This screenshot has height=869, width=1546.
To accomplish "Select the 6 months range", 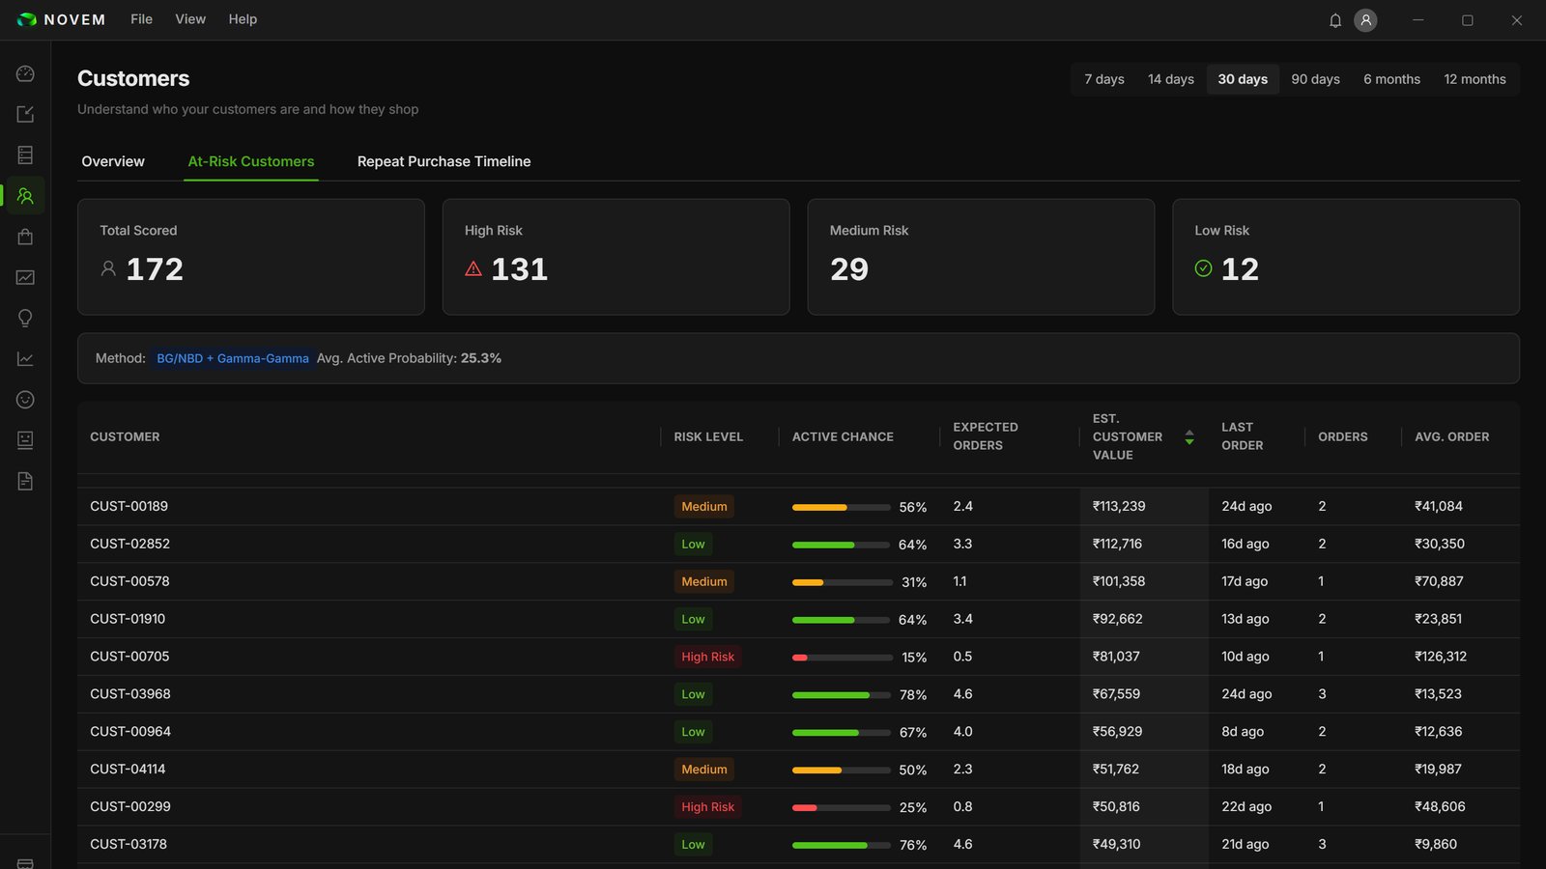I will pos(1391,79).
